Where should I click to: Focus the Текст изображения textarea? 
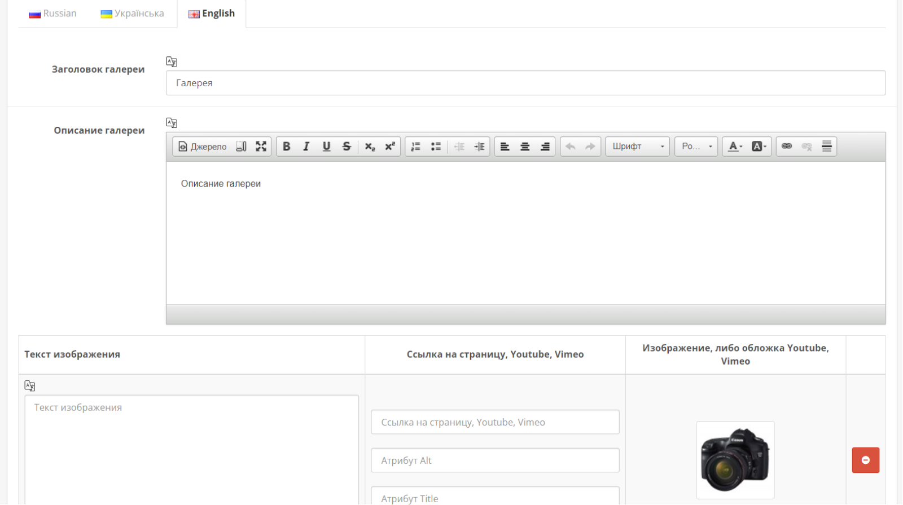point(192,450)
